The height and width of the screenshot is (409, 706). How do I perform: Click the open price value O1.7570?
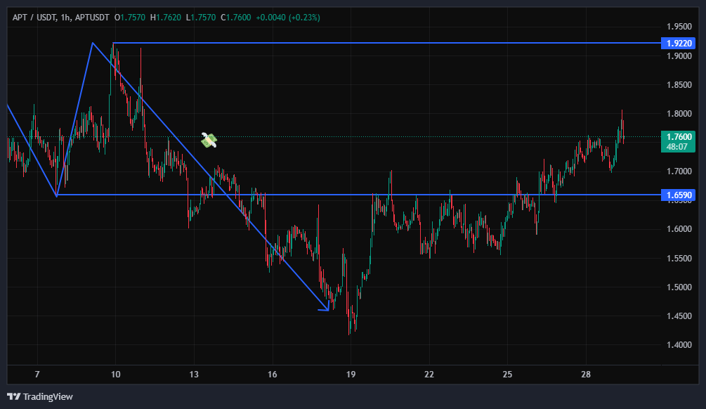(x=129, y=17)
